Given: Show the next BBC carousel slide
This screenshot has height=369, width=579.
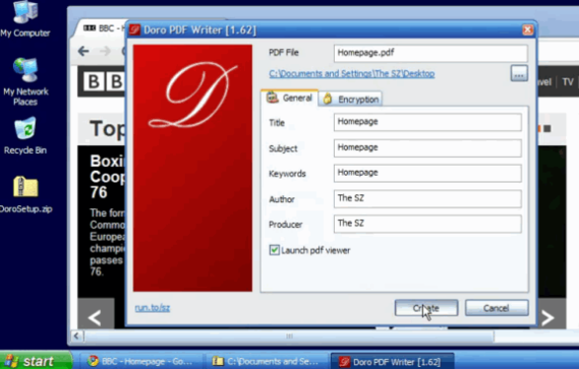Looking at the screenshot, I should (547, 318).
